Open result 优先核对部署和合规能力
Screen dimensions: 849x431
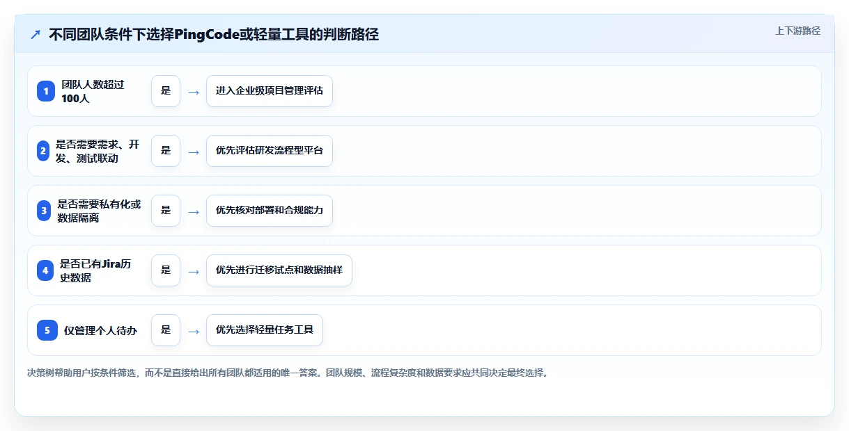tap(270, 211)
